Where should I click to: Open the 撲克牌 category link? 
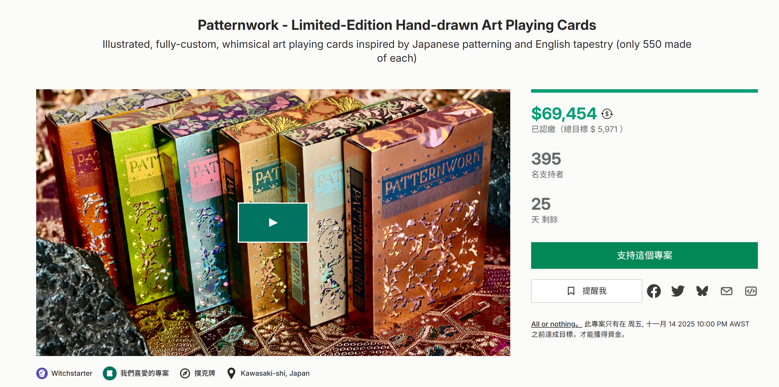(x=205, y=373)
